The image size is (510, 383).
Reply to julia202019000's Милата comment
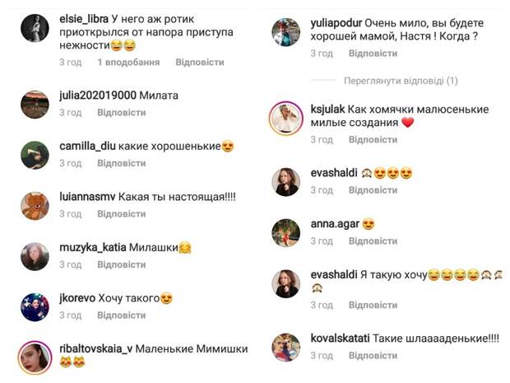point(121,113)
